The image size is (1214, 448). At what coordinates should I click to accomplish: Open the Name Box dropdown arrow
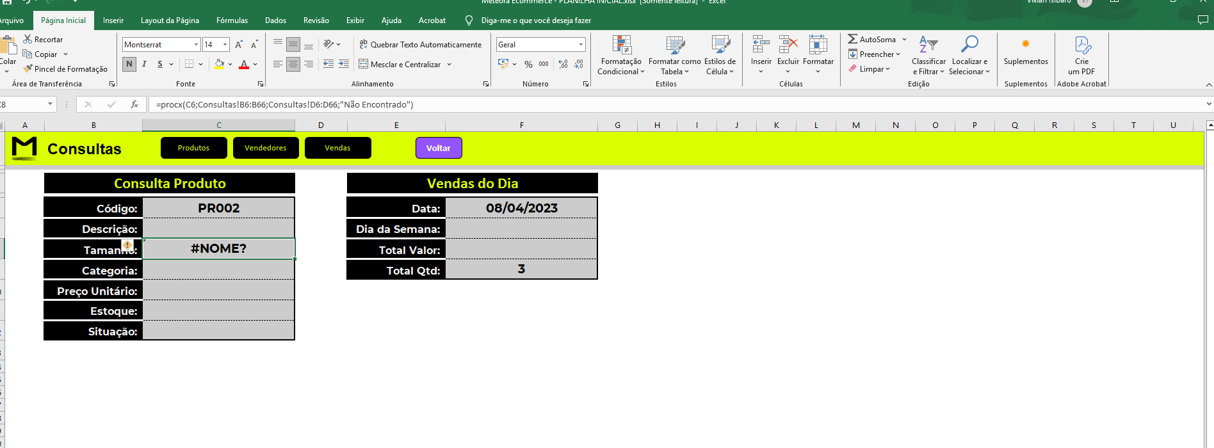pos(50,104)
